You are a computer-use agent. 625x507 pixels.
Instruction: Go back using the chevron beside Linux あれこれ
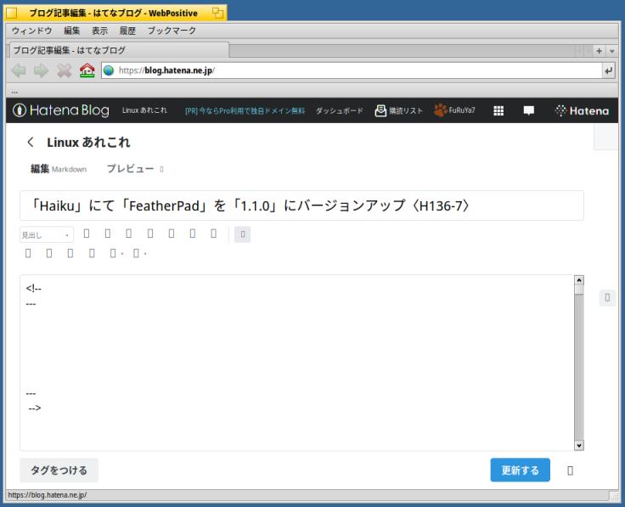pyautogui.click(x=31, y=142)
